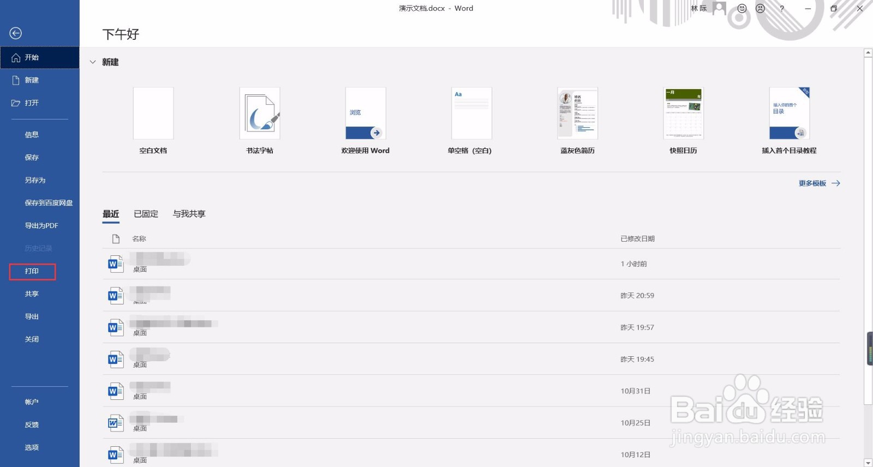Send a smile feedback face icon
873x467 pixels.
click(742, 8)
